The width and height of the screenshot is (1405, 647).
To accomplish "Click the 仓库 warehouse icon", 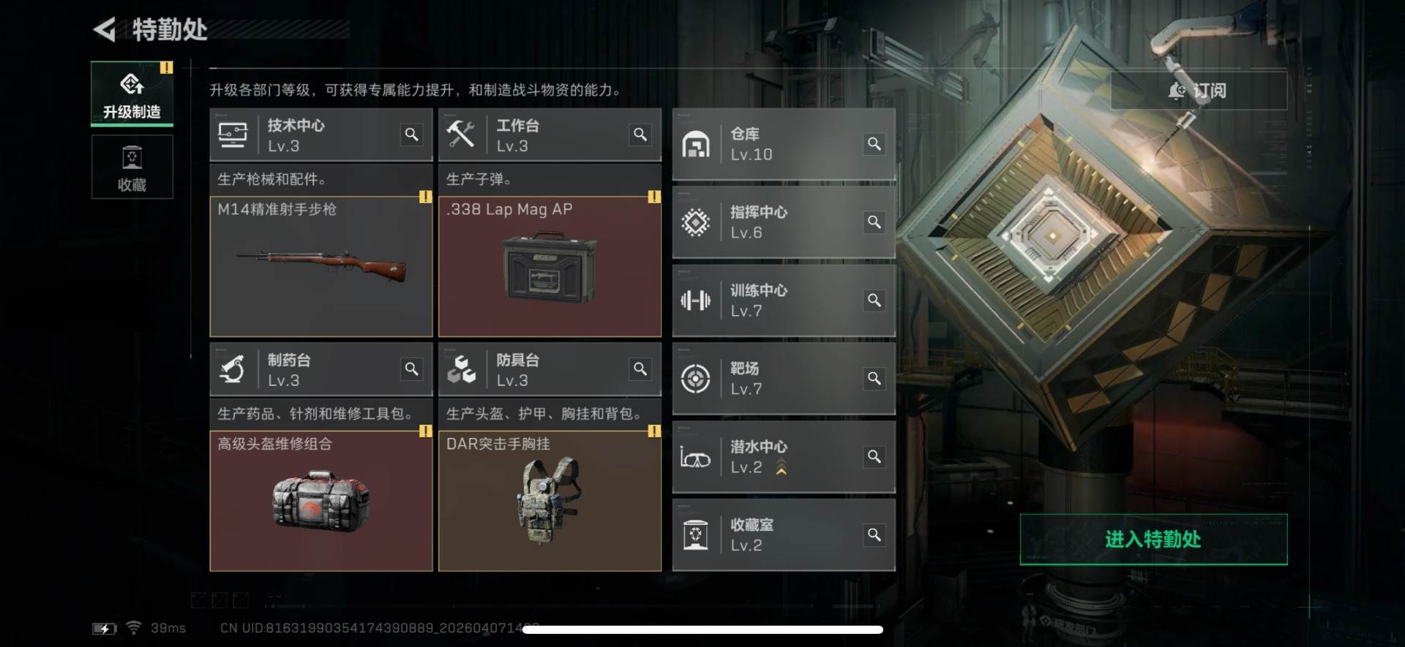I will pyautogui.click(x=695, y=144).
